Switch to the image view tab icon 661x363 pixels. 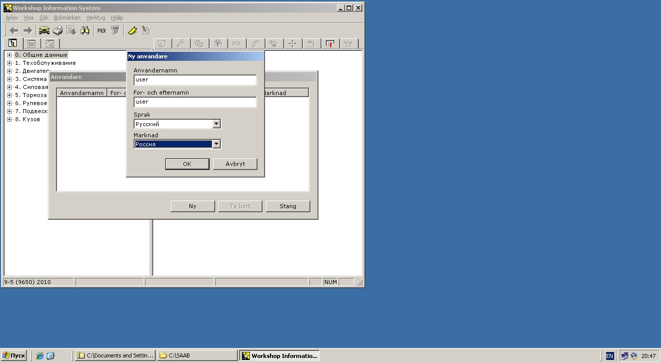point(50,43)
